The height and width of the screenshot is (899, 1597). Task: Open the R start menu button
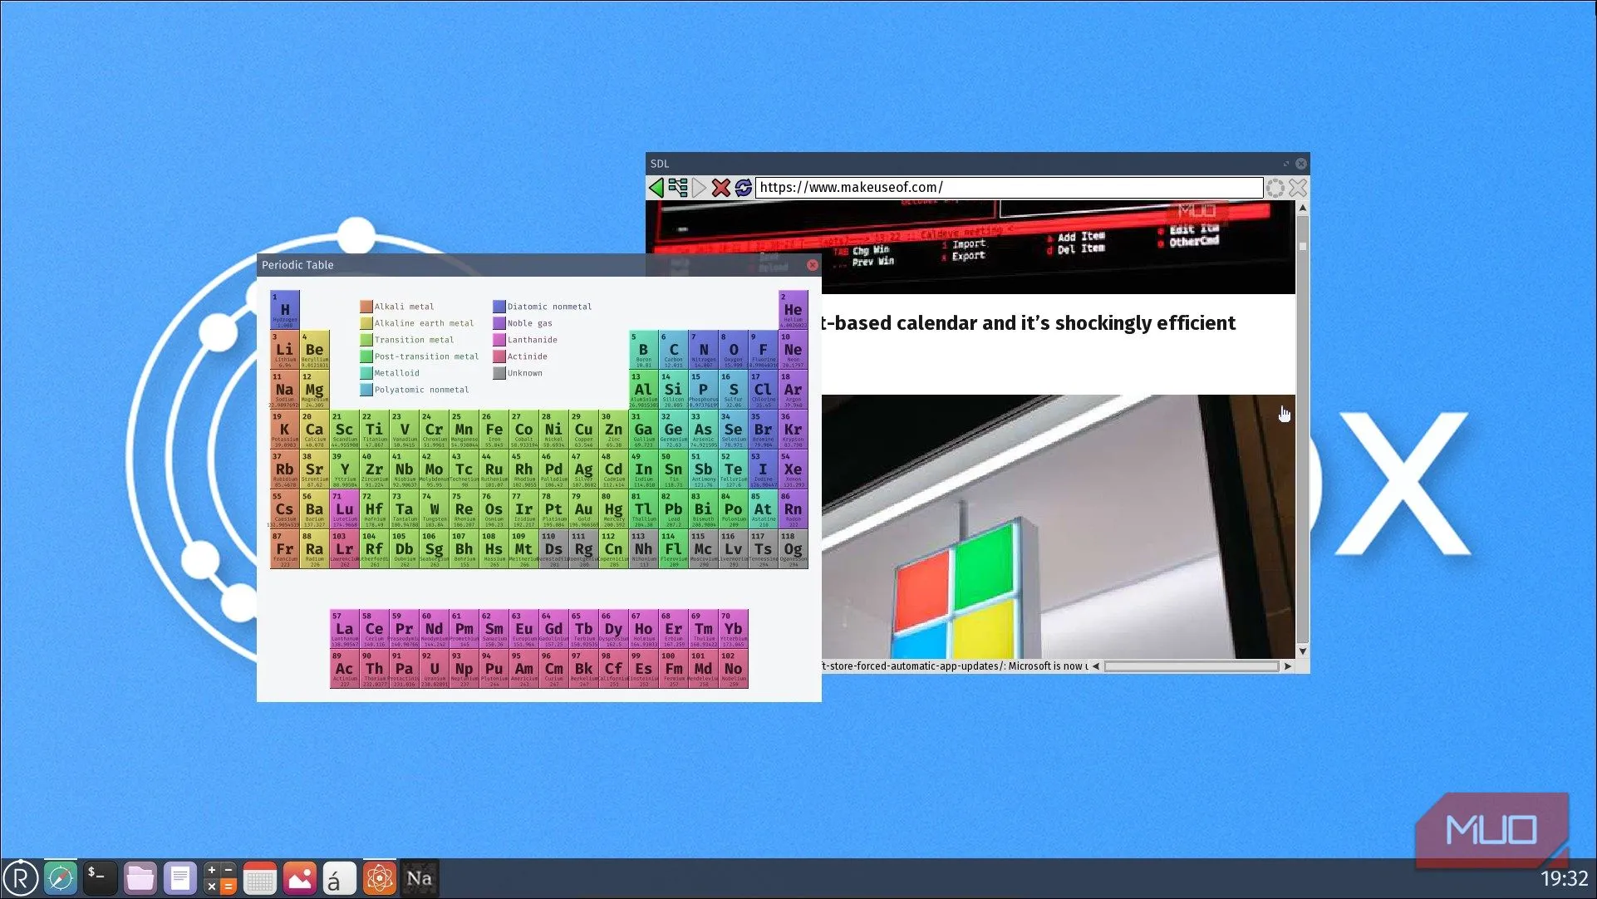[x=21, y=878]
